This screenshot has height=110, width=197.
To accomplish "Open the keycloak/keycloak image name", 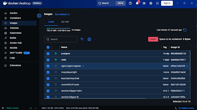I will click(x=70, y=78).
